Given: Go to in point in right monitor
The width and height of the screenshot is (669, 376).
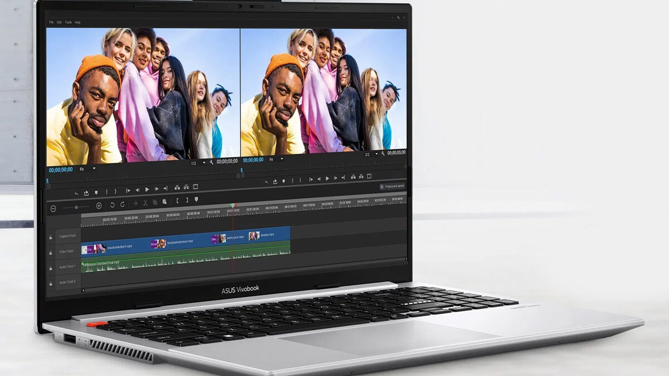Looking at the screenshot, I should [x=311, y=179].
